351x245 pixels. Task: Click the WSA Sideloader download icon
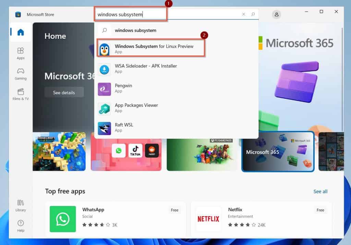coord(104,69)
